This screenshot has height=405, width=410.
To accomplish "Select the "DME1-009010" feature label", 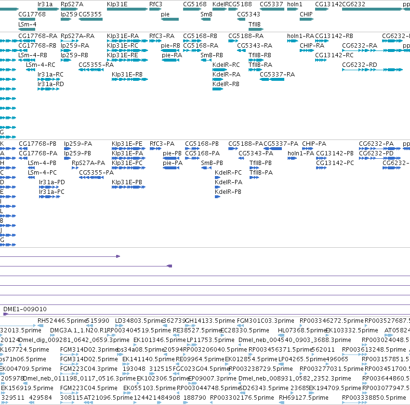I will pos(25,309).
